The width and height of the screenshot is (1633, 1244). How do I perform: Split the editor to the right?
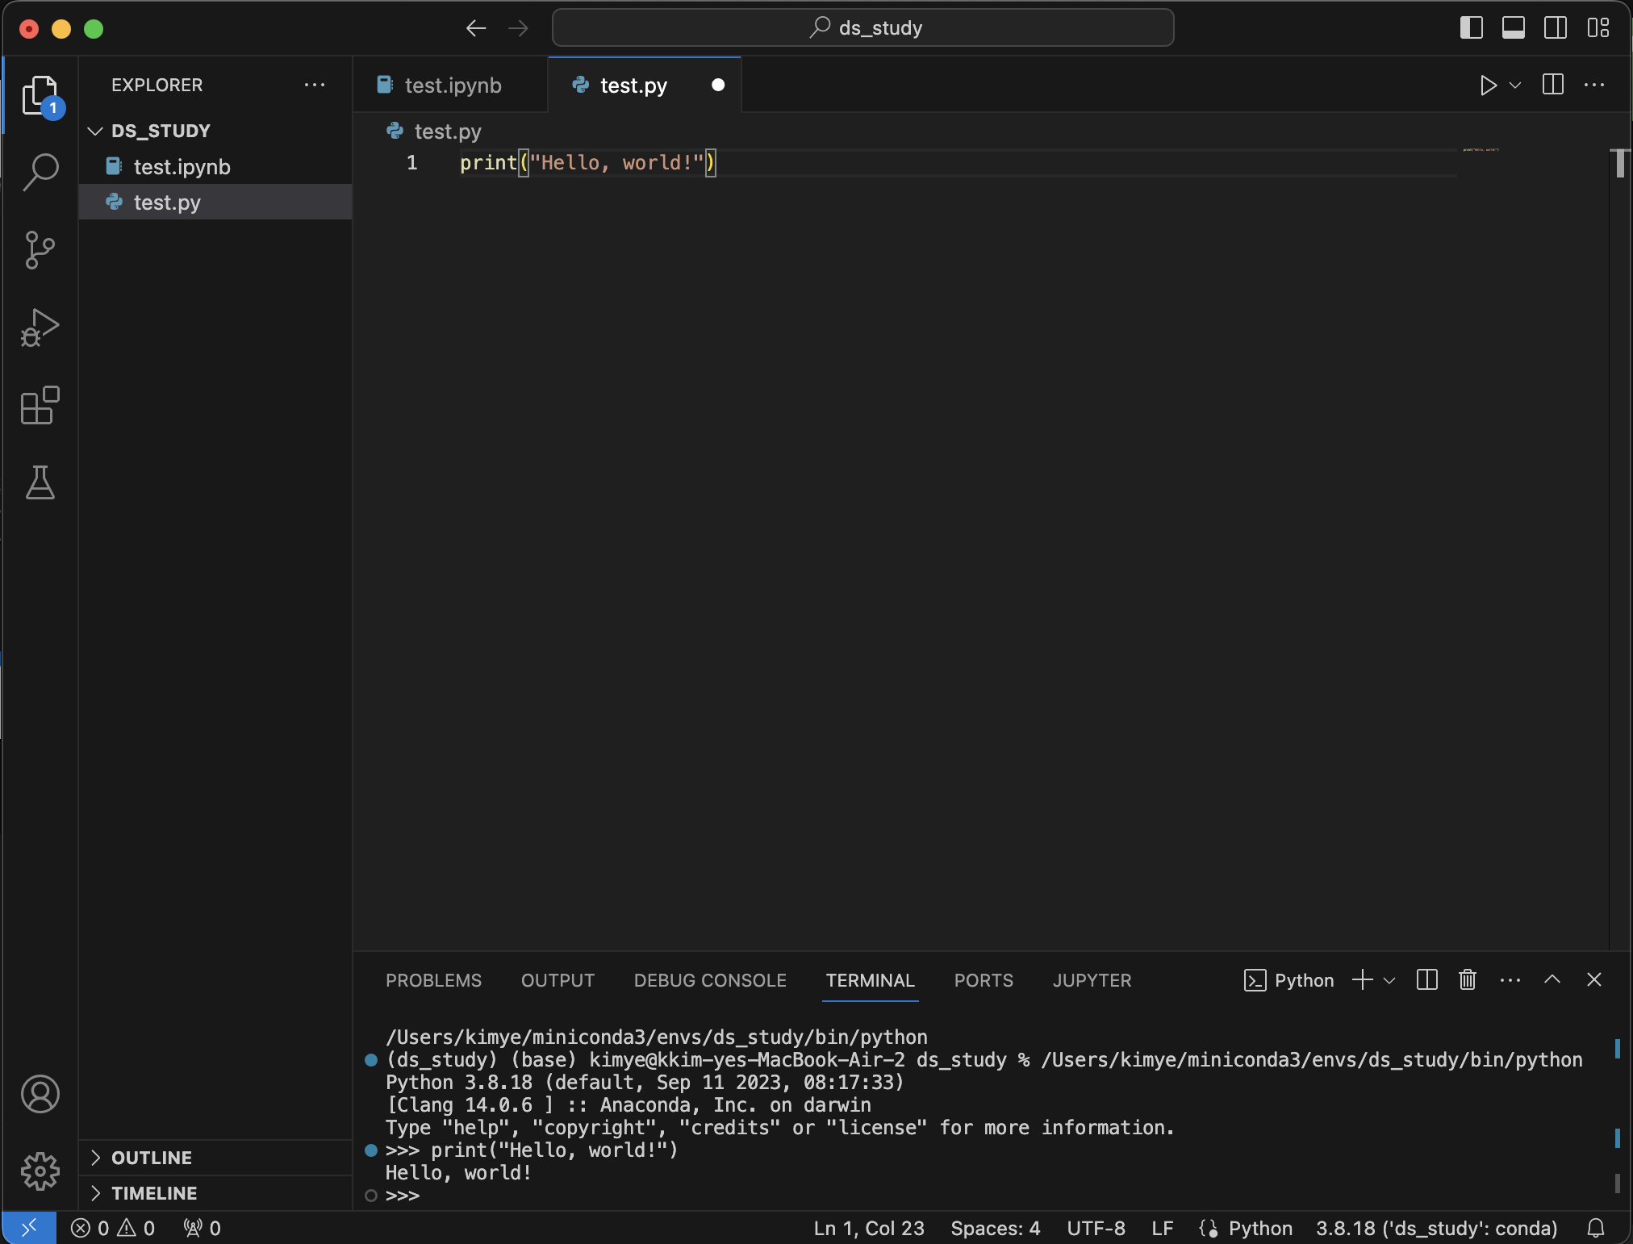pyautogui.click(x=1552, y=86)
